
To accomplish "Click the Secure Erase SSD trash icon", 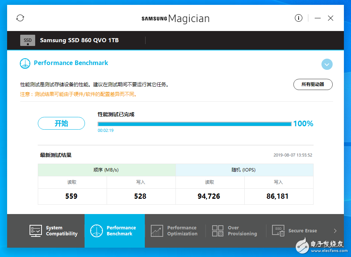I will click(278, 230).
